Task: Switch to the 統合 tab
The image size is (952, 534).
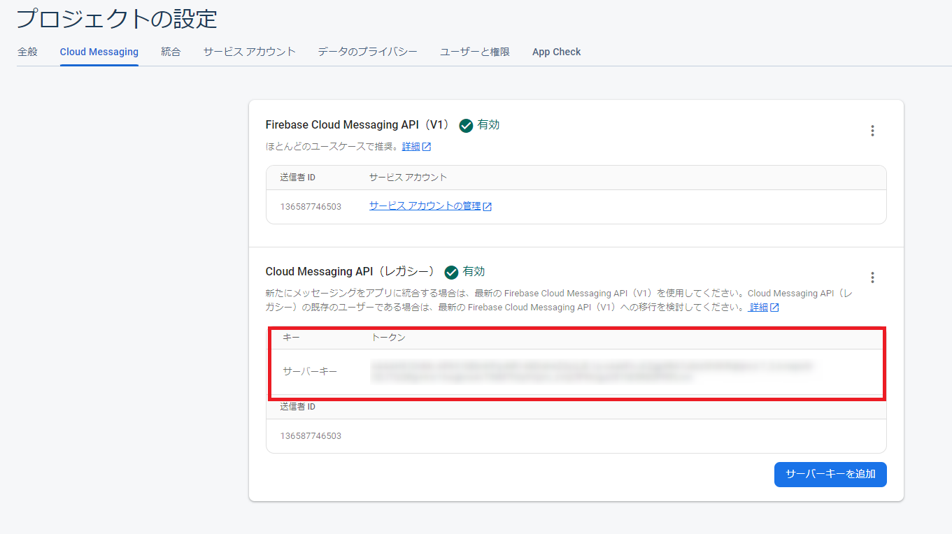Action: tap(171, 52)
